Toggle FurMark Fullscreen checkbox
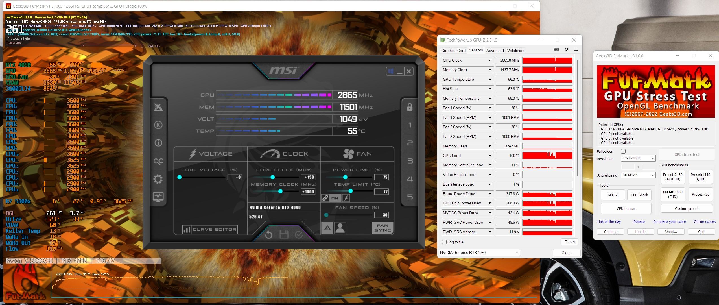Screen dimensions: 719x305 click(623, 151)
